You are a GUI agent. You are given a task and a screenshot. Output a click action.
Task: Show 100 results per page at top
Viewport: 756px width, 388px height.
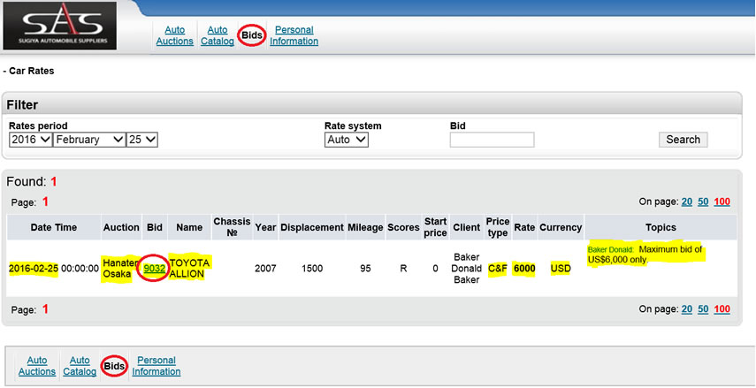722,202
